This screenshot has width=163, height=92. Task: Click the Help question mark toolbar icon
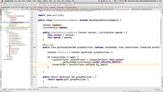pyautogui.click(x=74, y=5)
